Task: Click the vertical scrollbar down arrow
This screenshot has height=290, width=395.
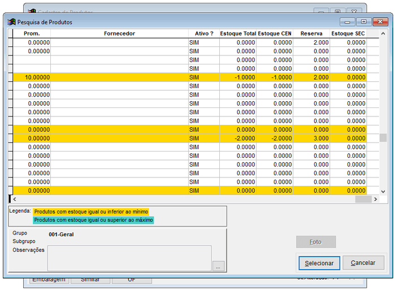Action: pyautogui.click(x=383, y=192)
